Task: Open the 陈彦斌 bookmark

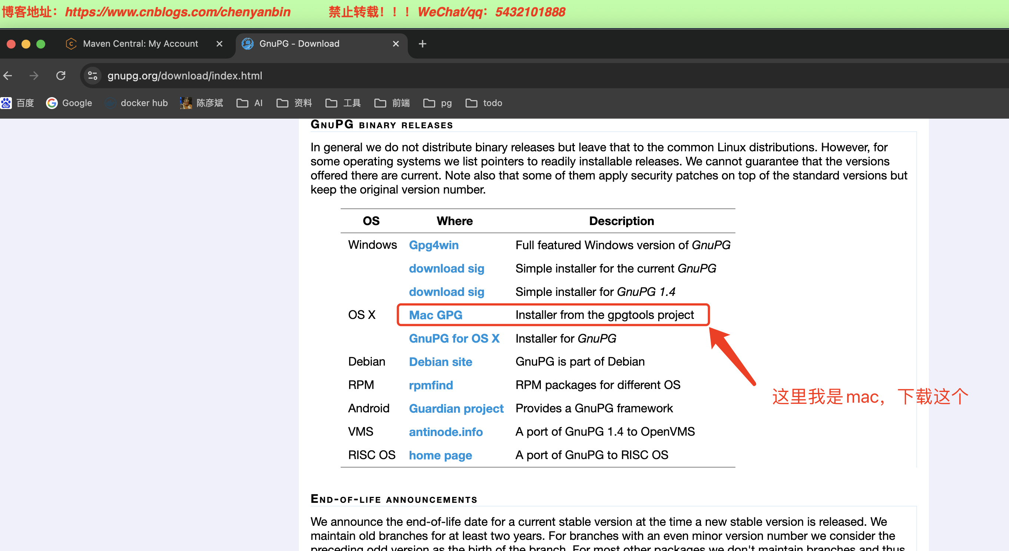Action: click(202, 103)
